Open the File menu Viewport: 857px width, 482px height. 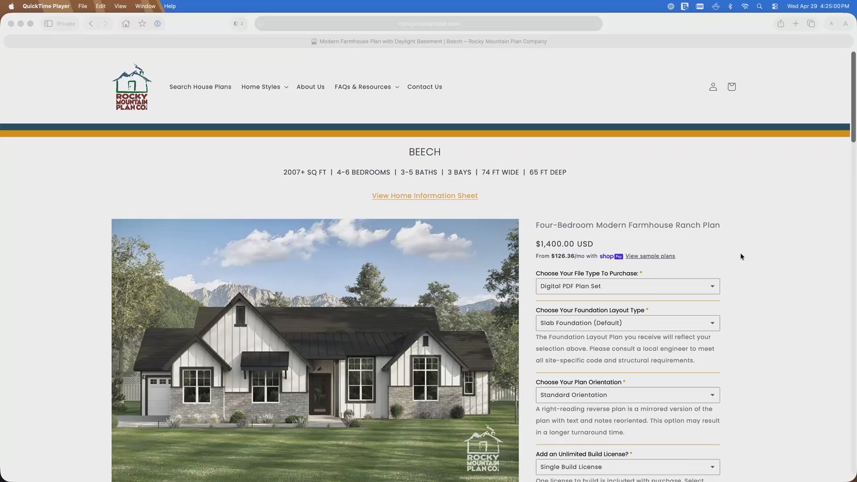pos(83,6)
